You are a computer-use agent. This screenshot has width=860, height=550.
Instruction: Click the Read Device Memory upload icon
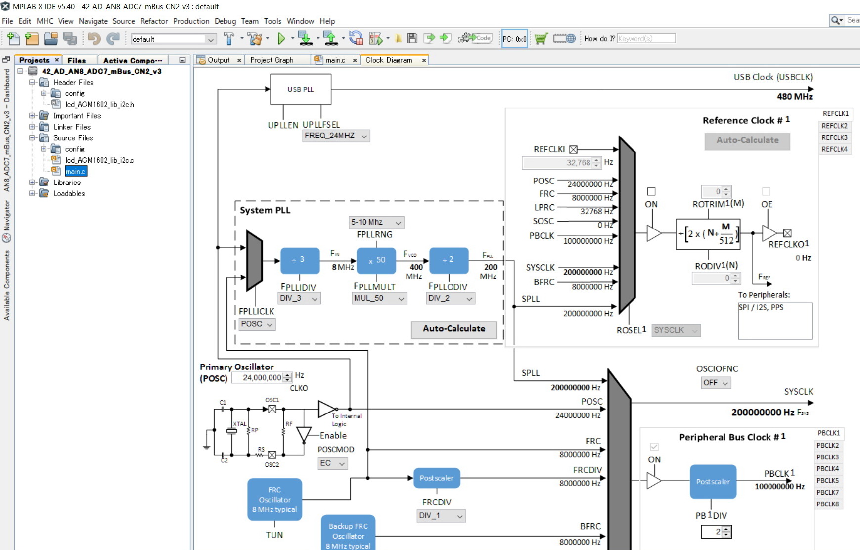[330, 39]
